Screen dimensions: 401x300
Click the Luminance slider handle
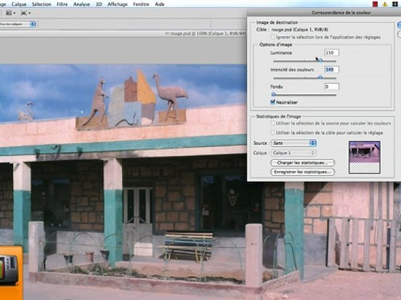point(320,60)
